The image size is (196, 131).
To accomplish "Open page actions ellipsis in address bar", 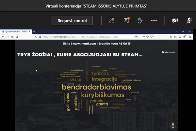I will [x=143, y=37].
